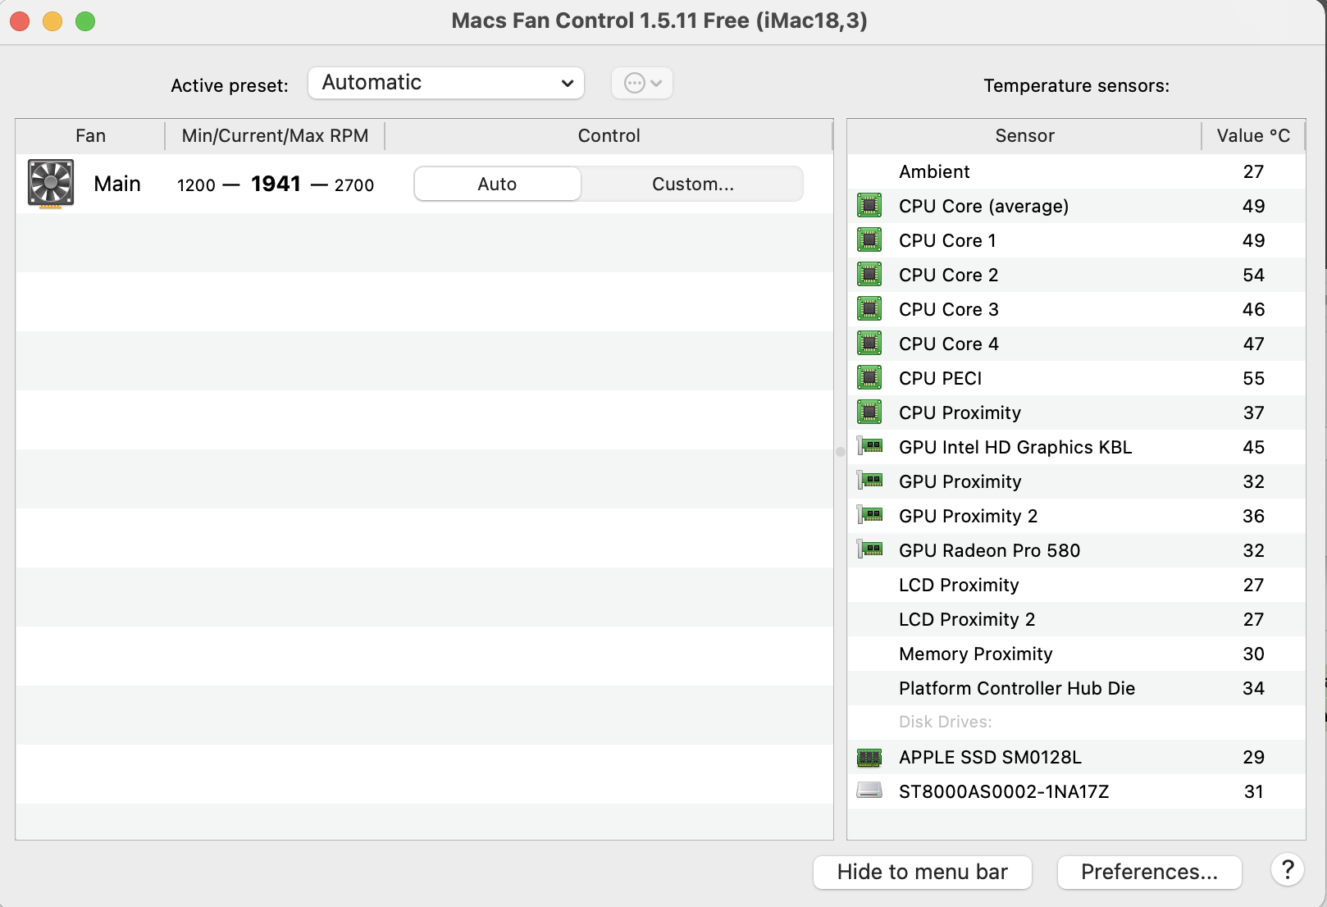Switch Main fan control to Auto

click(x=497, y=184)
